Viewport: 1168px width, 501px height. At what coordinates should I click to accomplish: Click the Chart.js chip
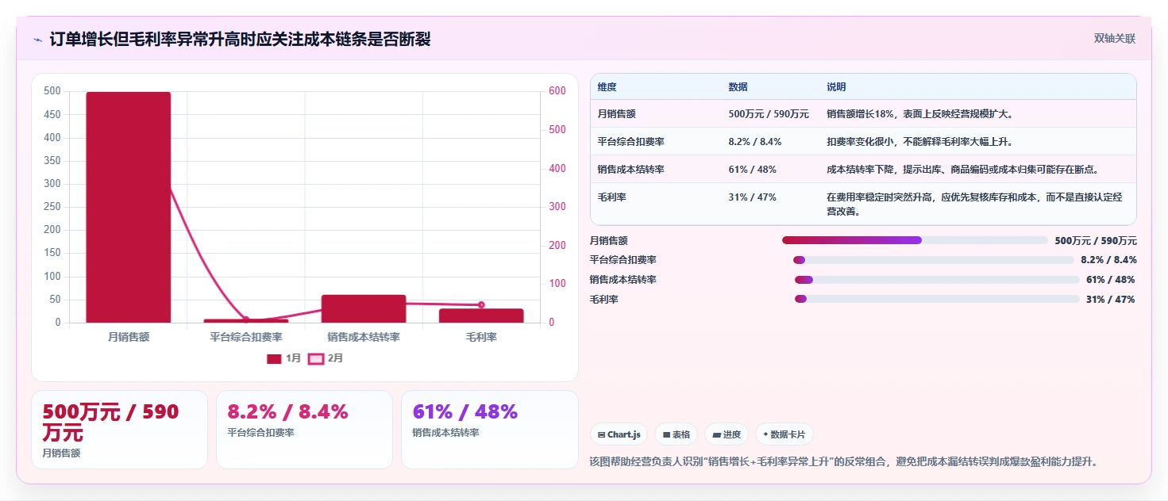[x=619, y=434]
